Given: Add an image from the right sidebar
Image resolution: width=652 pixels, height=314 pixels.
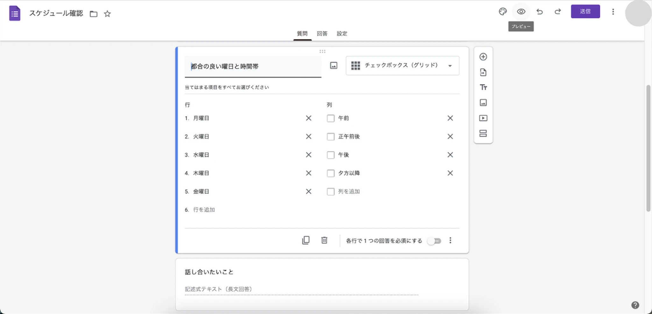Looking at the screenshot, I should pos(483,102).
